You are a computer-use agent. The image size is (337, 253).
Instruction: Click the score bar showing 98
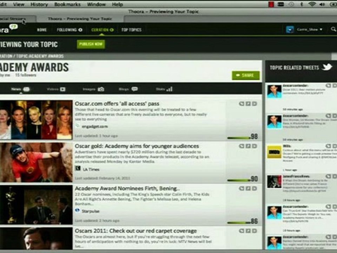[x=239, y=138]
